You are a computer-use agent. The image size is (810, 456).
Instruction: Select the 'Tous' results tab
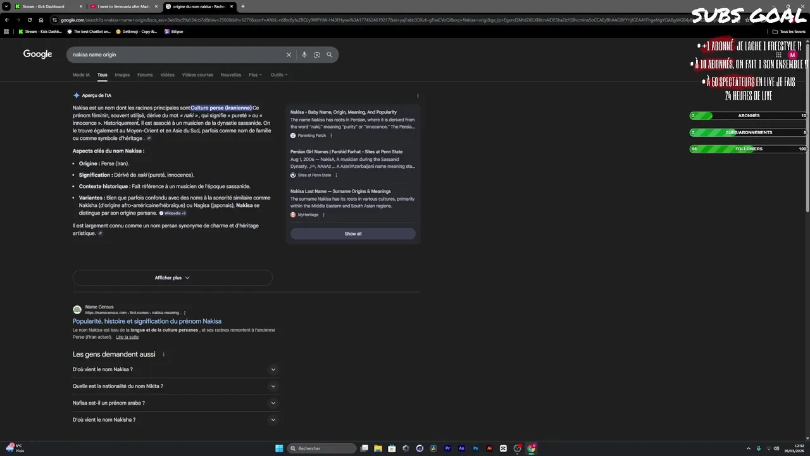(x=102, y=75)
